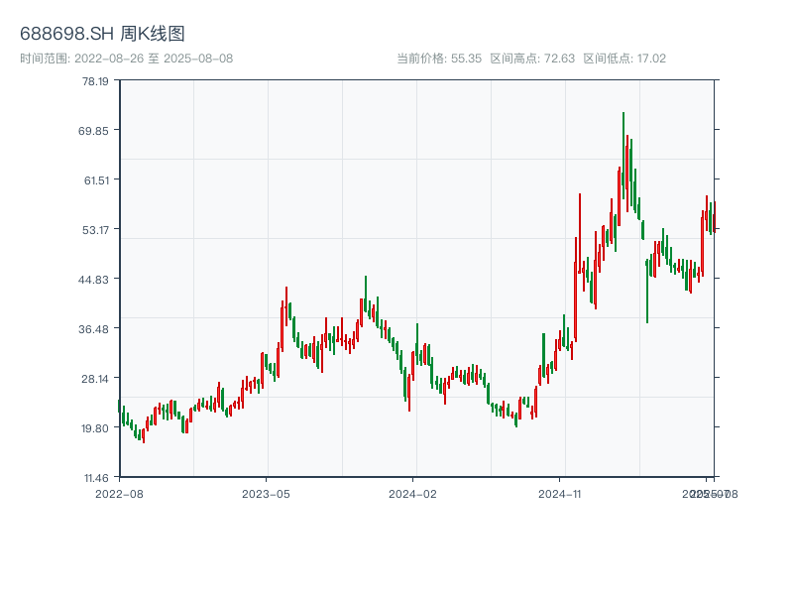Click the 2023-05 x-axis date label
793x595 pixels.
pyautogui.click(x=266, y=493)
